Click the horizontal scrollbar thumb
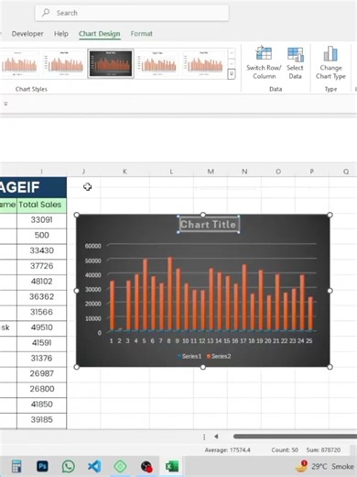This screenshot has width=357, height=477. click(x=295, y=437)
